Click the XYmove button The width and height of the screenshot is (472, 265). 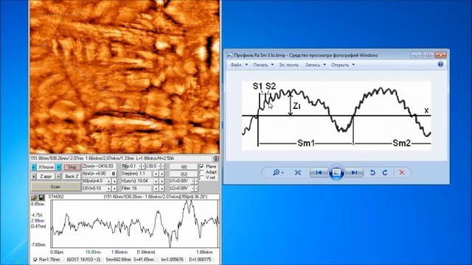point(46,167)
